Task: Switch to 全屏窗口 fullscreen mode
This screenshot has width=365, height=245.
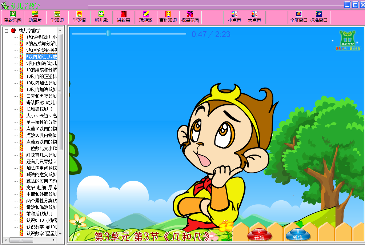Action: (299, 17)
